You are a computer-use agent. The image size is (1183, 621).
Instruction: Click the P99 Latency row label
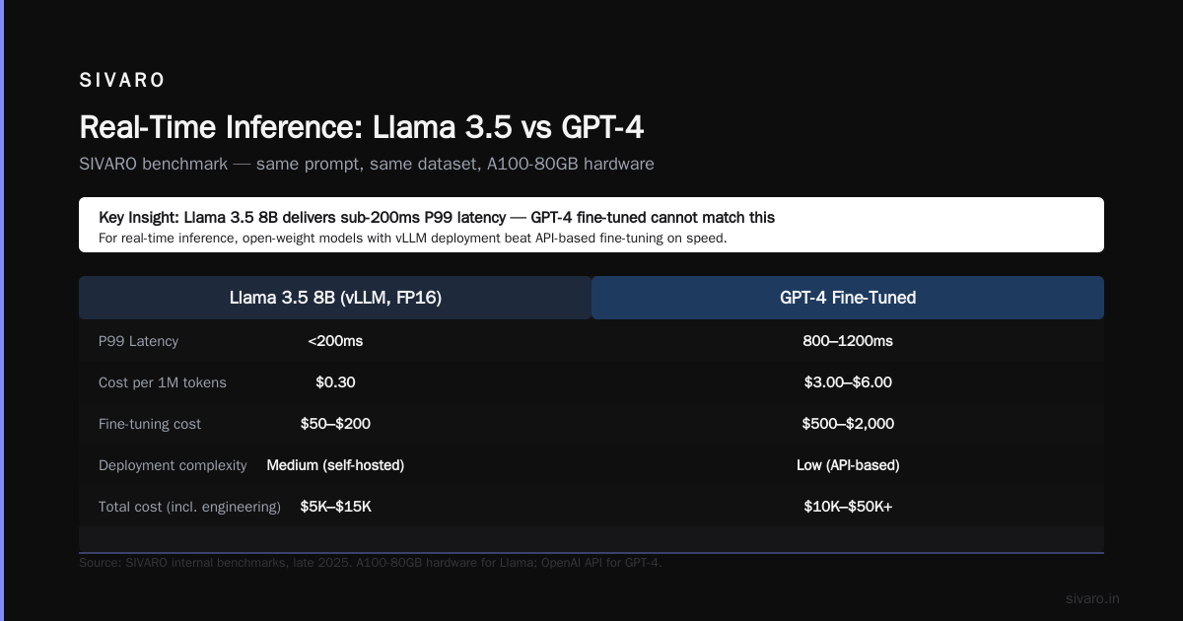[x=138, y=341]
